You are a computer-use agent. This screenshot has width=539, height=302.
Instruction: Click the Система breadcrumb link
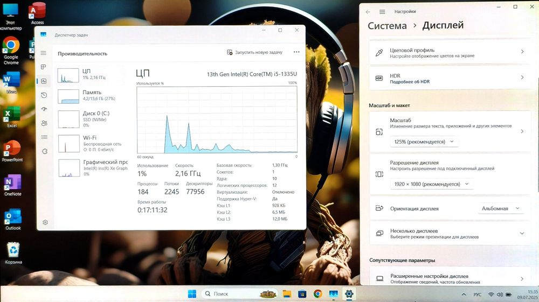click(387, 26)
